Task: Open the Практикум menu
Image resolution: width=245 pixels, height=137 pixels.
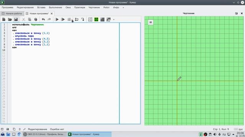Action: coord(80,8)
